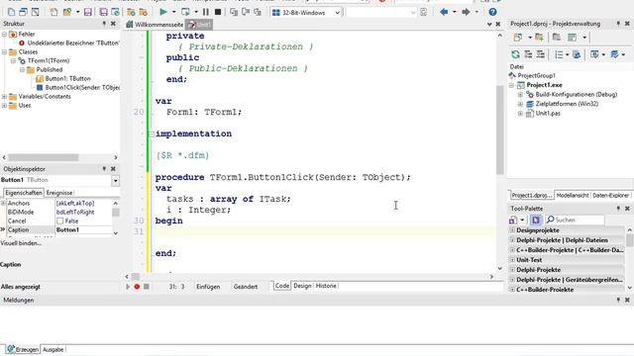The image size is (634, 356).
Task: Switch to the Willkommensseite tab
Action: coord(155,25)
